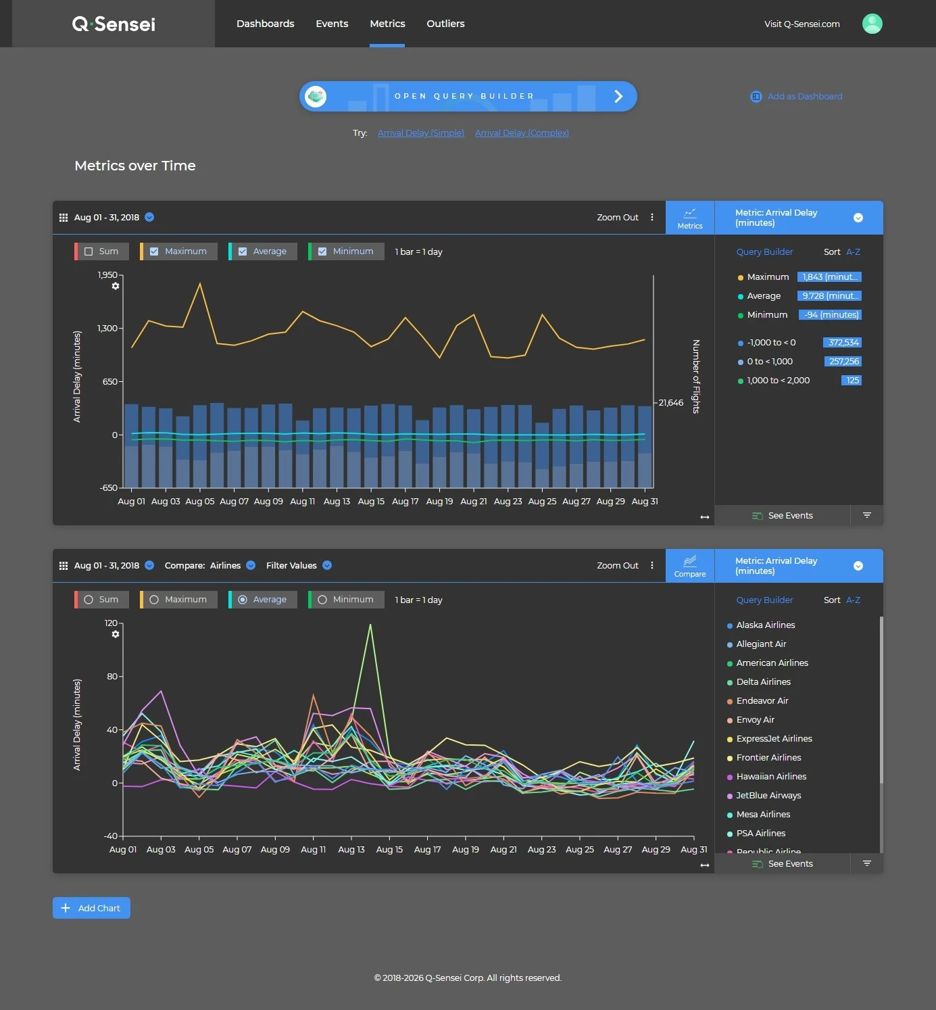Click the resize arrows icon on Compare chart
This screenshot has height=1010, width=936.
tap(705, 865)
